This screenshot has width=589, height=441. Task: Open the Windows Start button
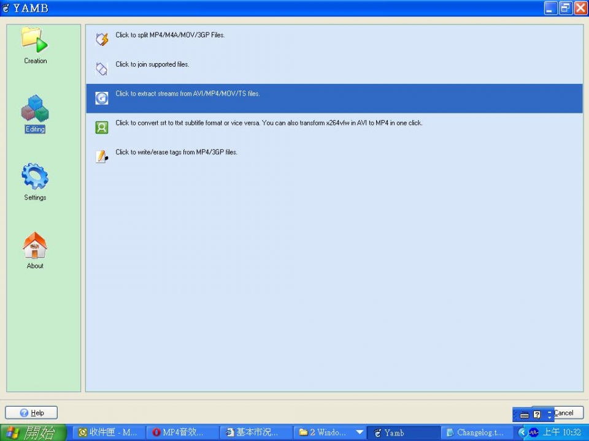pos(33,433)
